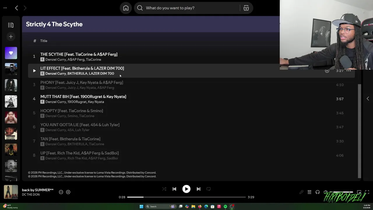Go to Spotify Home

(126, 8)
